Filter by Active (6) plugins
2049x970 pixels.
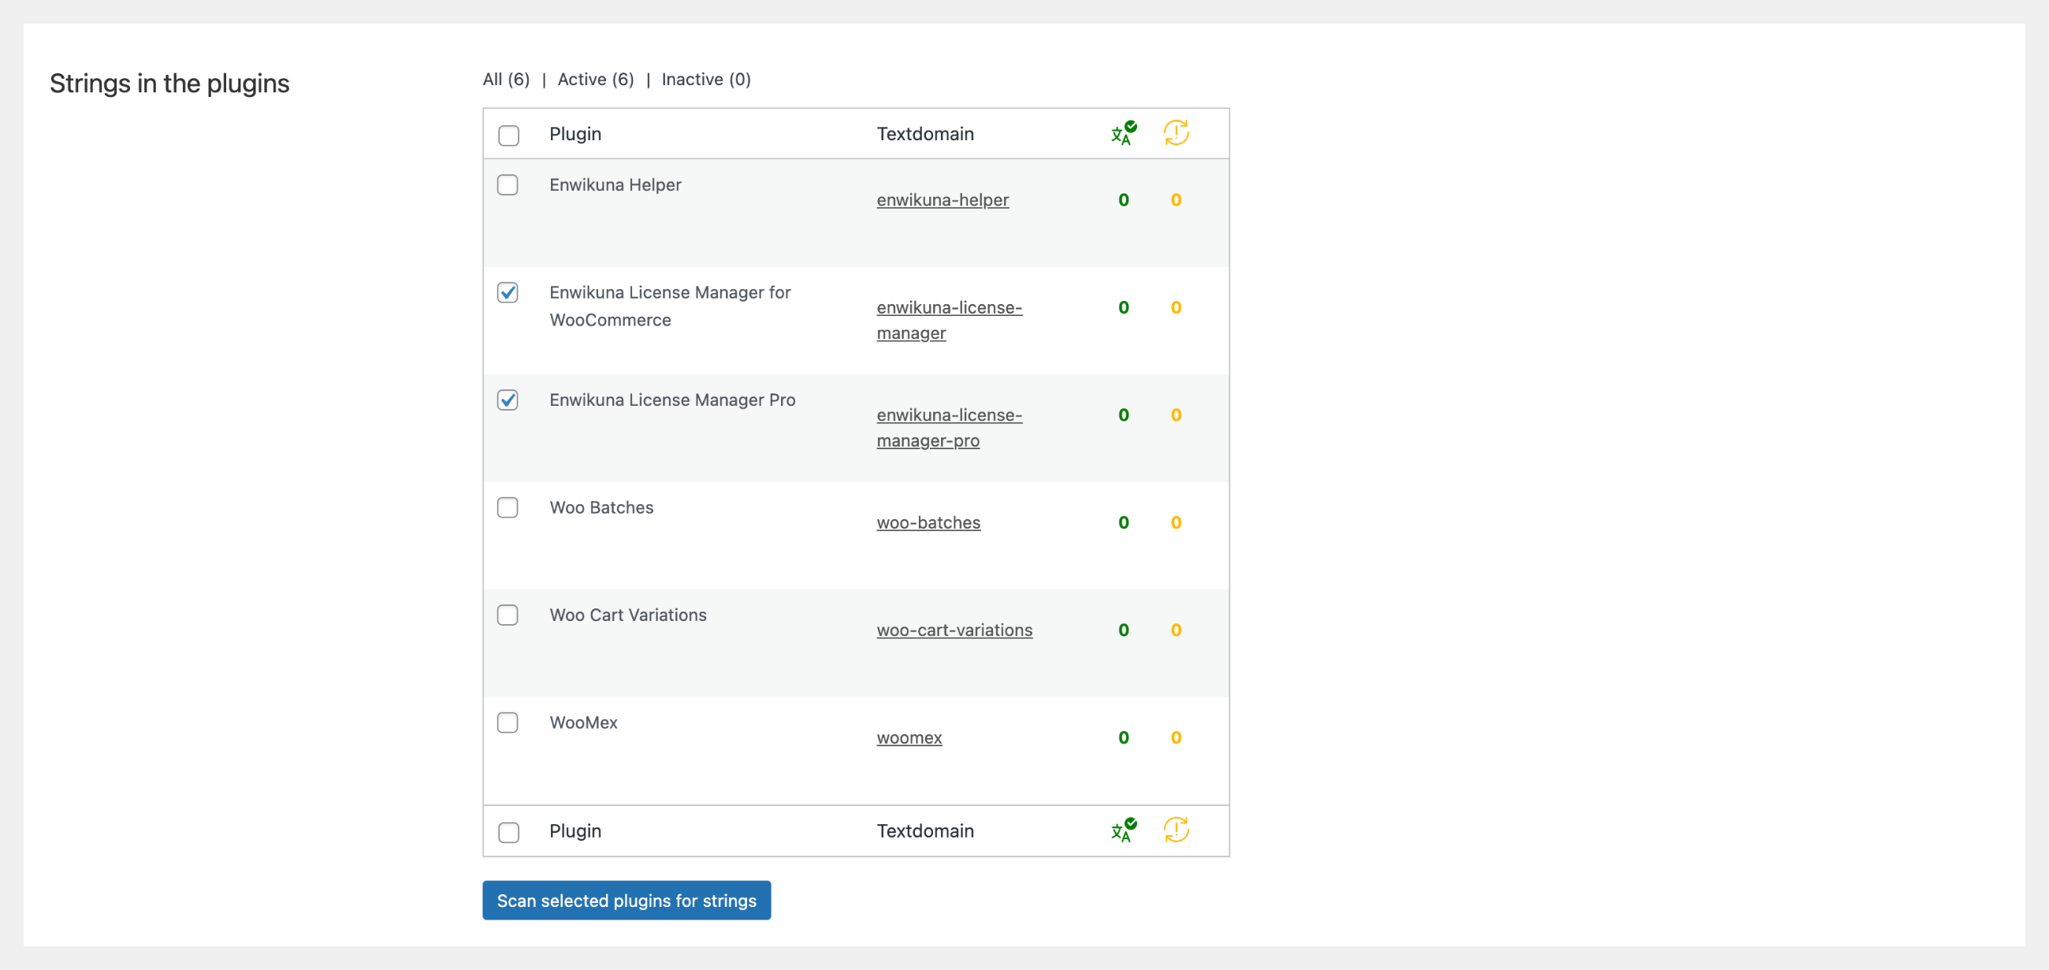(596, 80)
